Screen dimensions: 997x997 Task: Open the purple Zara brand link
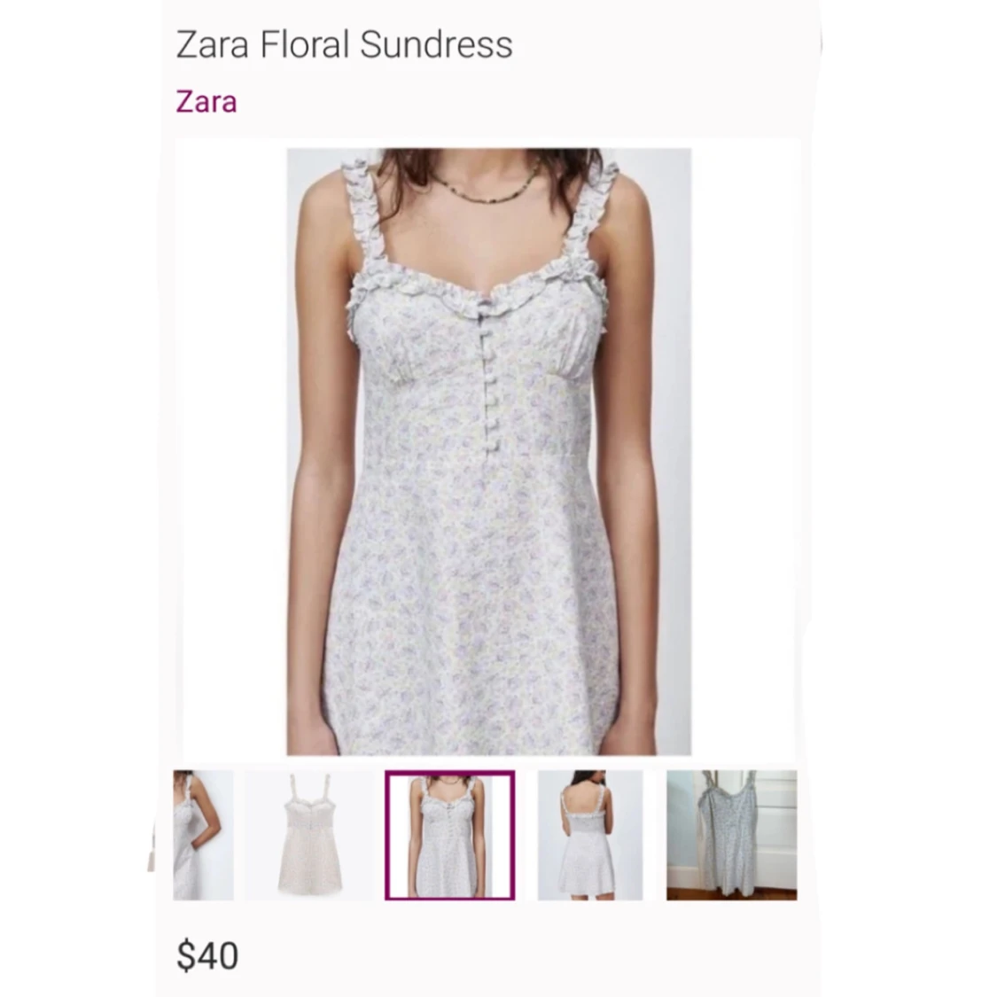(206, 103)
